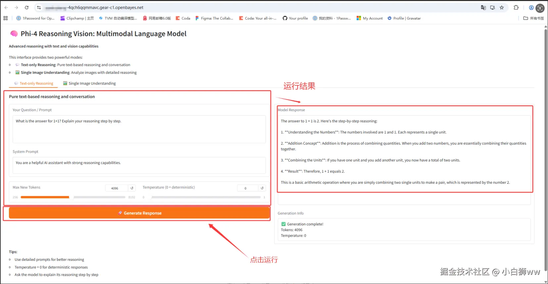Click the Model Response output box
The width and height of the screenshot is (548, 284).
coord(404,160)
